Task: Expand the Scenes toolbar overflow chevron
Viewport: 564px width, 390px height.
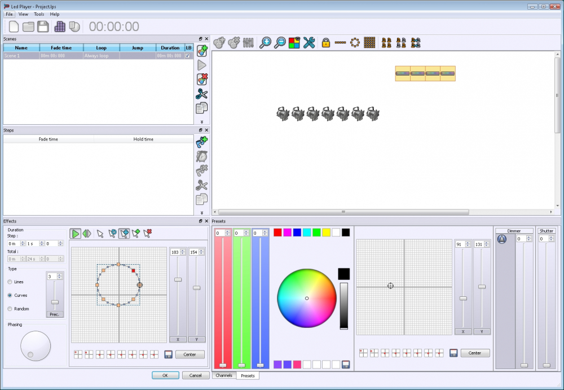Action: pyautogui.click(x=202, y=121)
